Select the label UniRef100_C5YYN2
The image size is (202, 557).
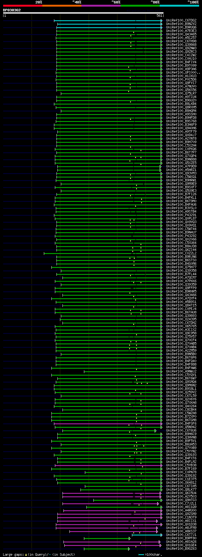[181, 451]
